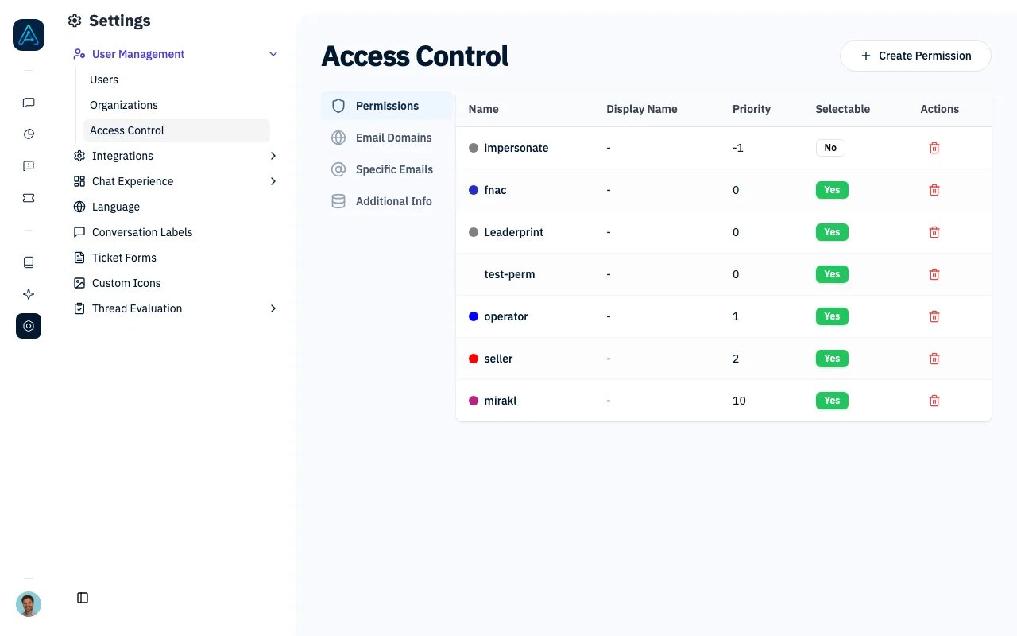The width and height of the screenshot is (1017, 636).
Task: Open the AI sparkle icon in left rail
Action: (x=29, y=294)
